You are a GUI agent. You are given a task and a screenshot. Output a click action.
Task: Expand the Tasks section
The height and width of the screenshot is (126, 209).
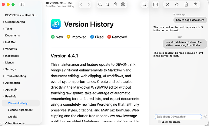3,29
